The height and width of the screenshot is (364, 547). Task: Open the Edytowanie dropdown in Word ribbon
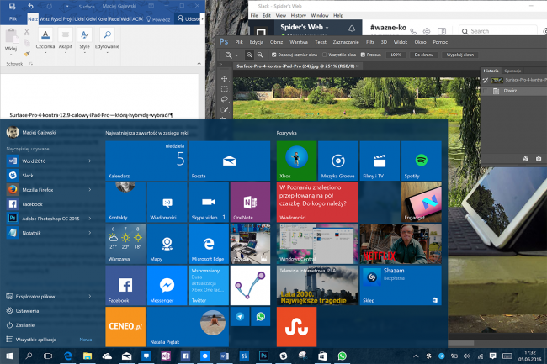click(107, 42)
